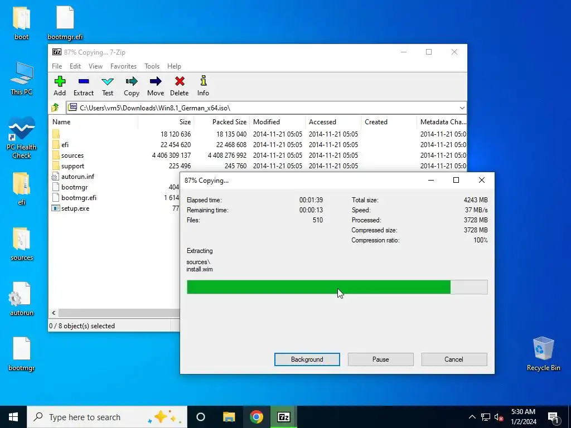Select This PC desktop icon
The width and height of the screenshot is (571, 428).
[22, 79]
